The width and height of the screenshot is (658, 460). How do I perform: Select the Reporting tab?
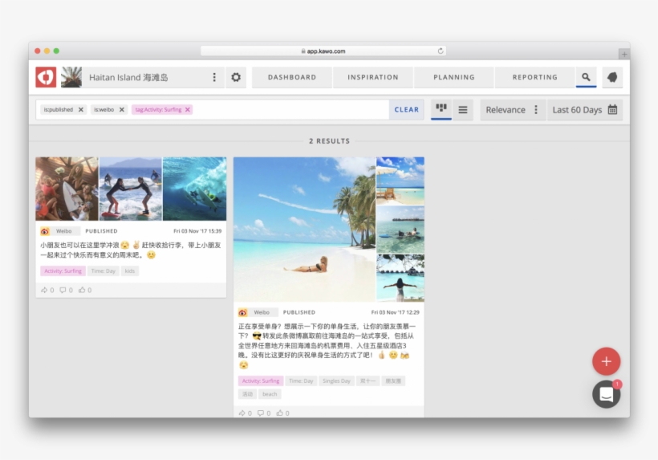pyautogui.click(x=535, y=77)
